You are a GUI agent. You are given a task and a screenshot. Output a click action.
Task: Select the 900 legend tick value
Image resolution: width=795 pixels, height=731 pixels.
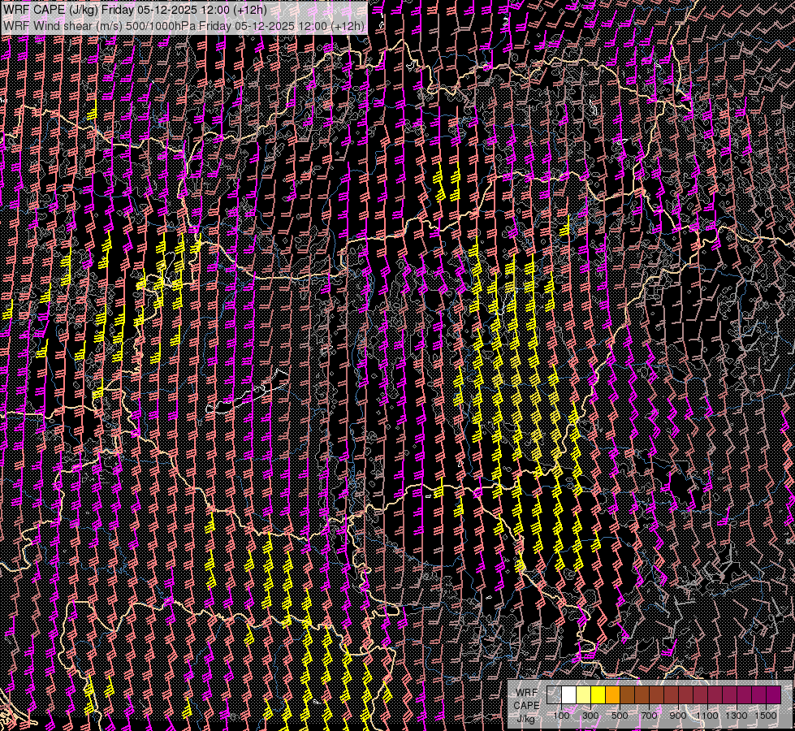[678, 716]
